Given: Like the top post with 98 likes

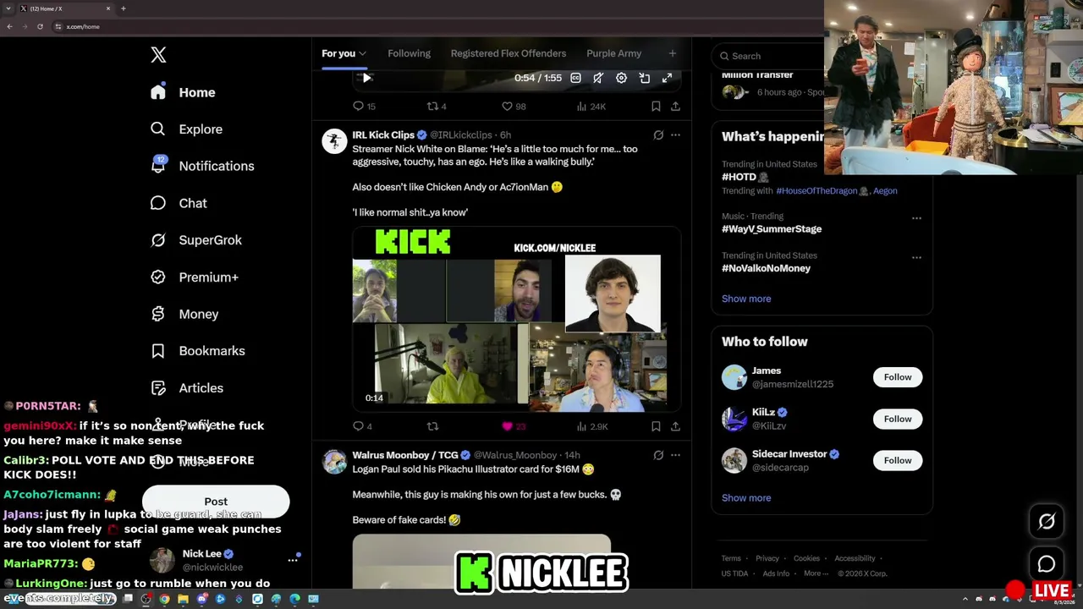Looking at the screenshot, I should click(514, 107).
